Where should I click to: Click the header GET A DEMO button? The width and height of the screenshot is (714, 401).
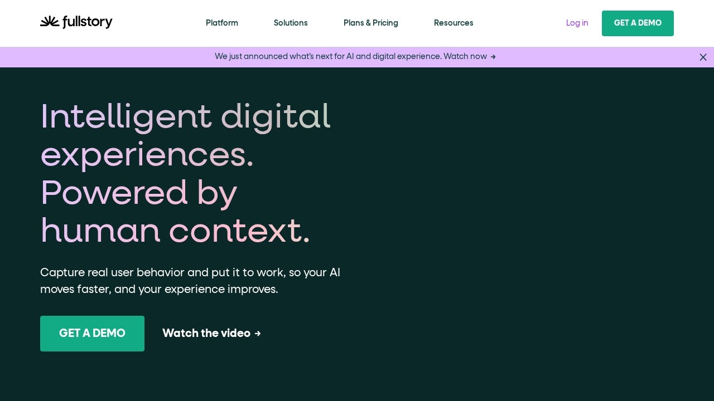638,23
